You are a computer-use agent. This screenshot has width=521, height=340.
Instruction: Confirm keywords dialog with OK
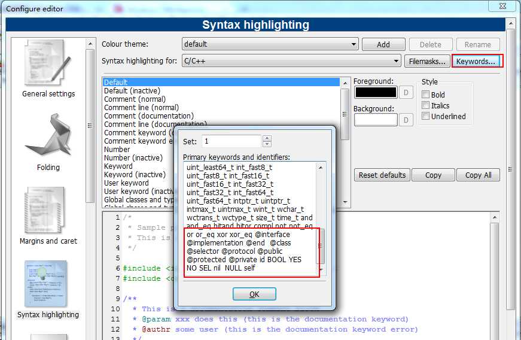[254, 294]
